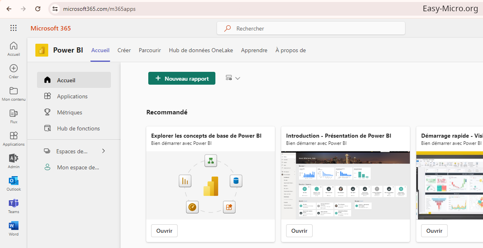Open the layout view dropdown

click(x=233, y=78)
